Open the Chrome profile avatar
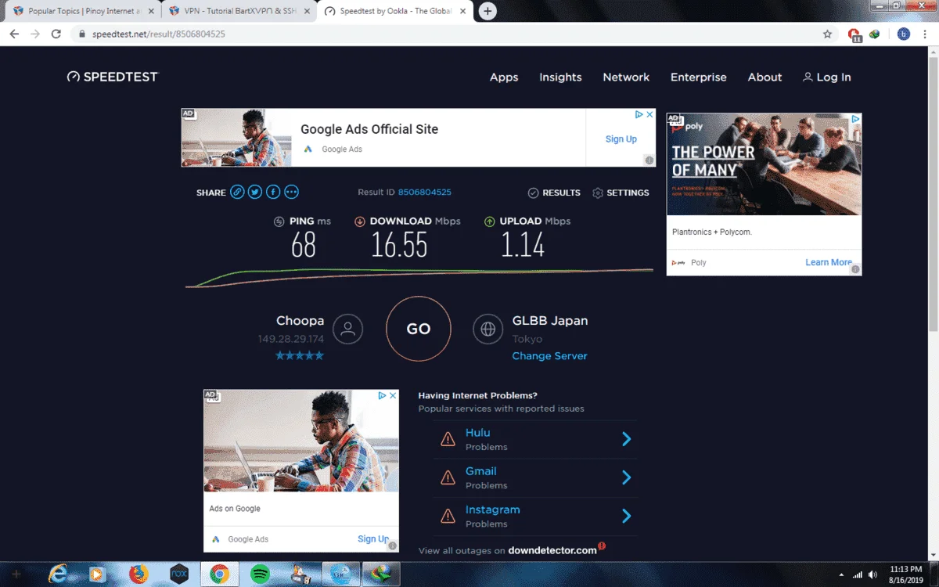The height and width of the screenshot is (587, 939). (904, 34)
